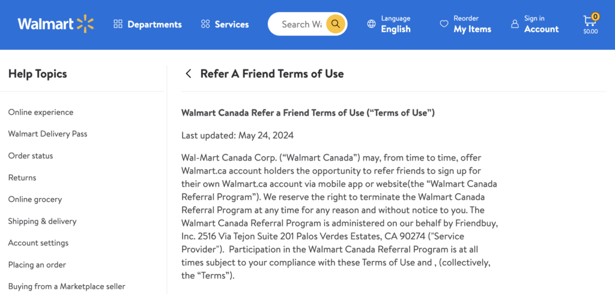615x294 pixels.
Task: Expand the Services menu
Action: click(231, 25)
